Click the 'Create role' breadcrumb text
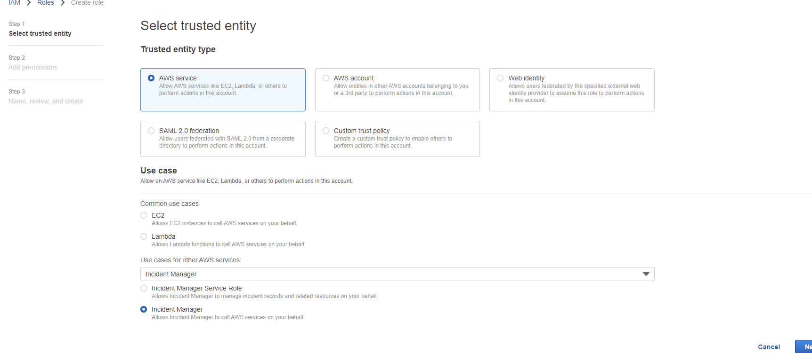 coord(87,3)
